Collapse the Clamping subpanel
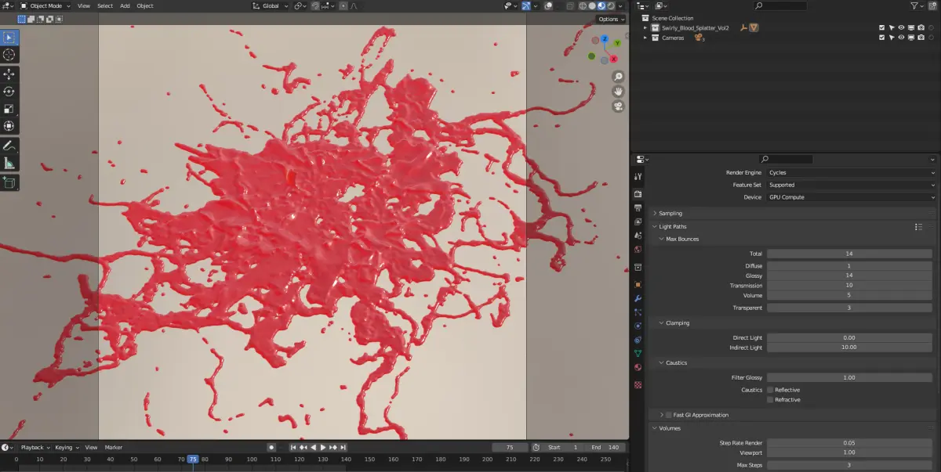941x472 pixels. (676, 322)
